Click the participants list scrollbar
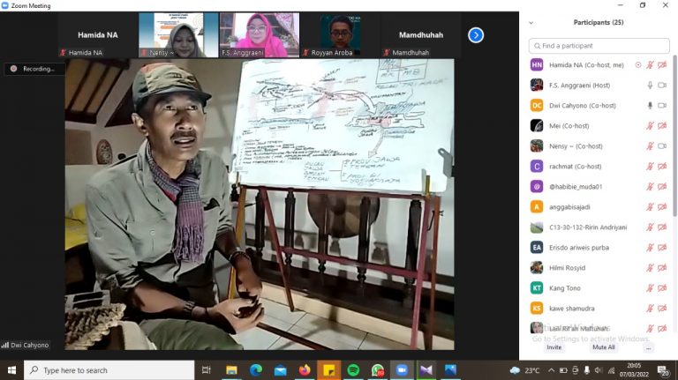678x380 pixels. 674,136
